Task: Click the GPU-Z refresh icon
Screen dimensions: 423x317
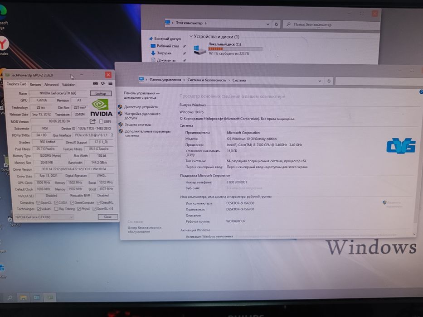Action: pyautogui.click(x=103, y=84)
